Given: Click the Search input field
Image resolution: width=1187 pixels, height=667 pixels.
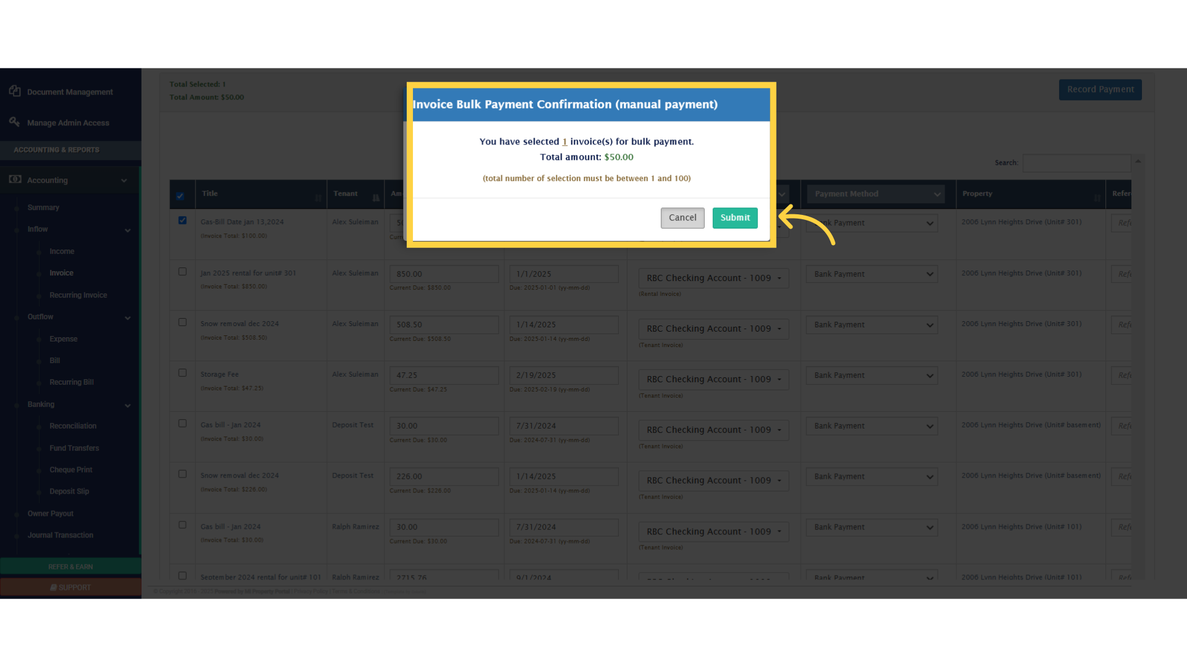Looking at the screenshot, I should click(x=1077, y=163).
